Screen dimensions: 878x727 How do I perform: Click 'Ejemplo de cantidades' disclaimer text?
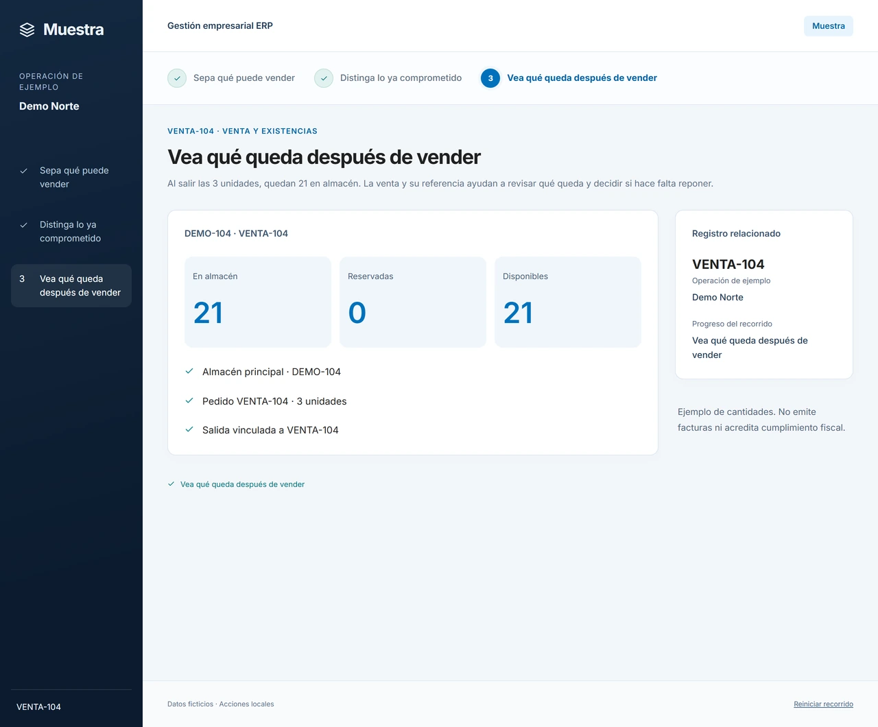click(x=761, y=420)
